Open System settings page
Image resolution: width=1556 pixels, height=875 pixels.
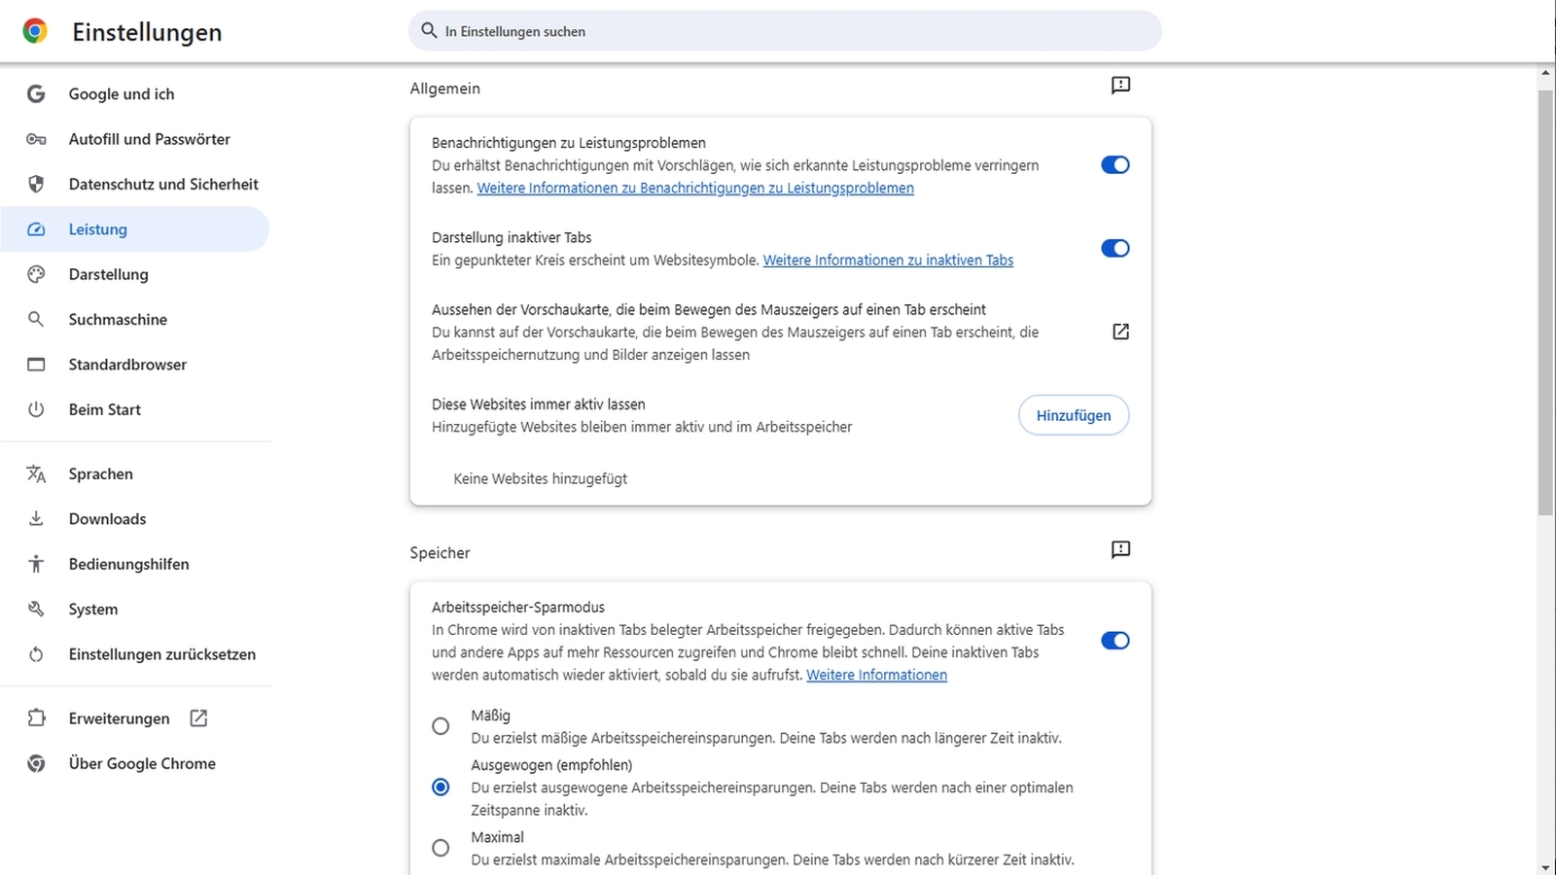click(135, 609)
